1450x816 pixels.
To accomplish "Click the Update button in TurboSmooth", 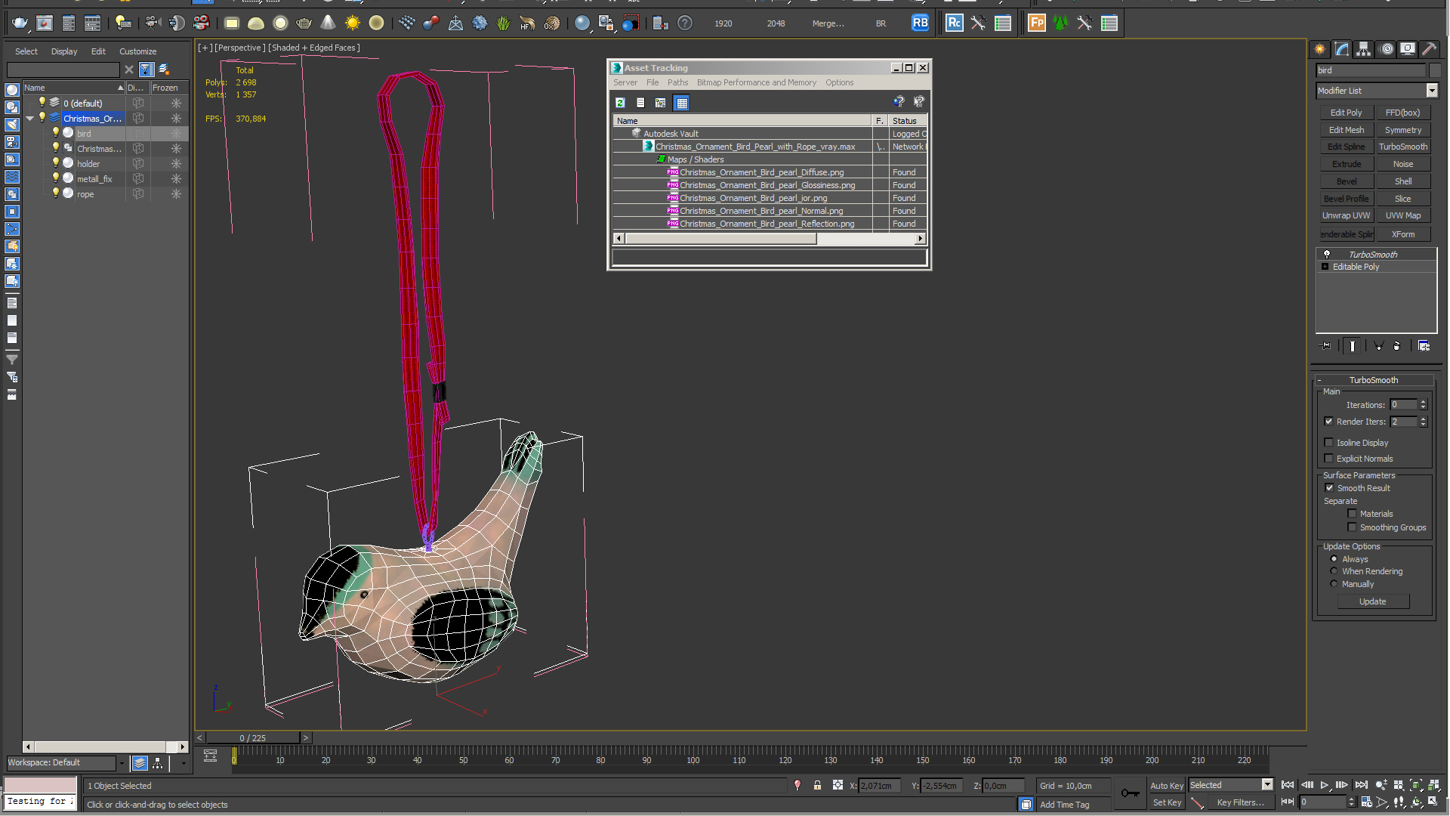I will click(1372, 601).
